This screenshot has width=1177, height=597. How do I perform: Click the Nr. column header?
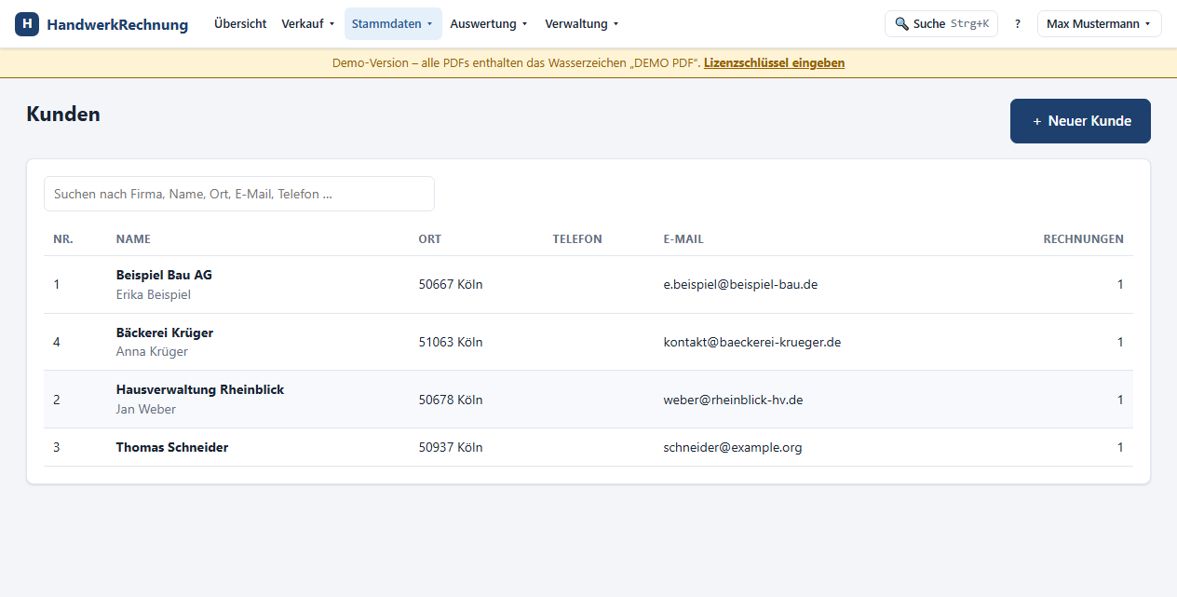(63, 239)
